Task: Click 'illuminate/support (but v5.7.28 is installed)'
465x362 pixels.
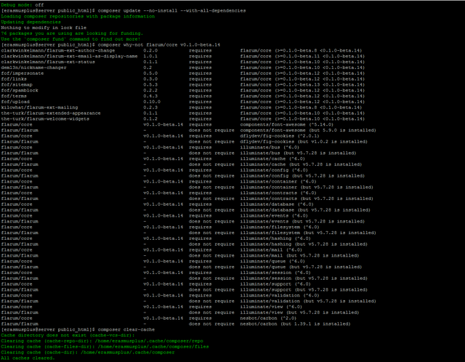Action: pyautogui.click(x=304, y=289)
